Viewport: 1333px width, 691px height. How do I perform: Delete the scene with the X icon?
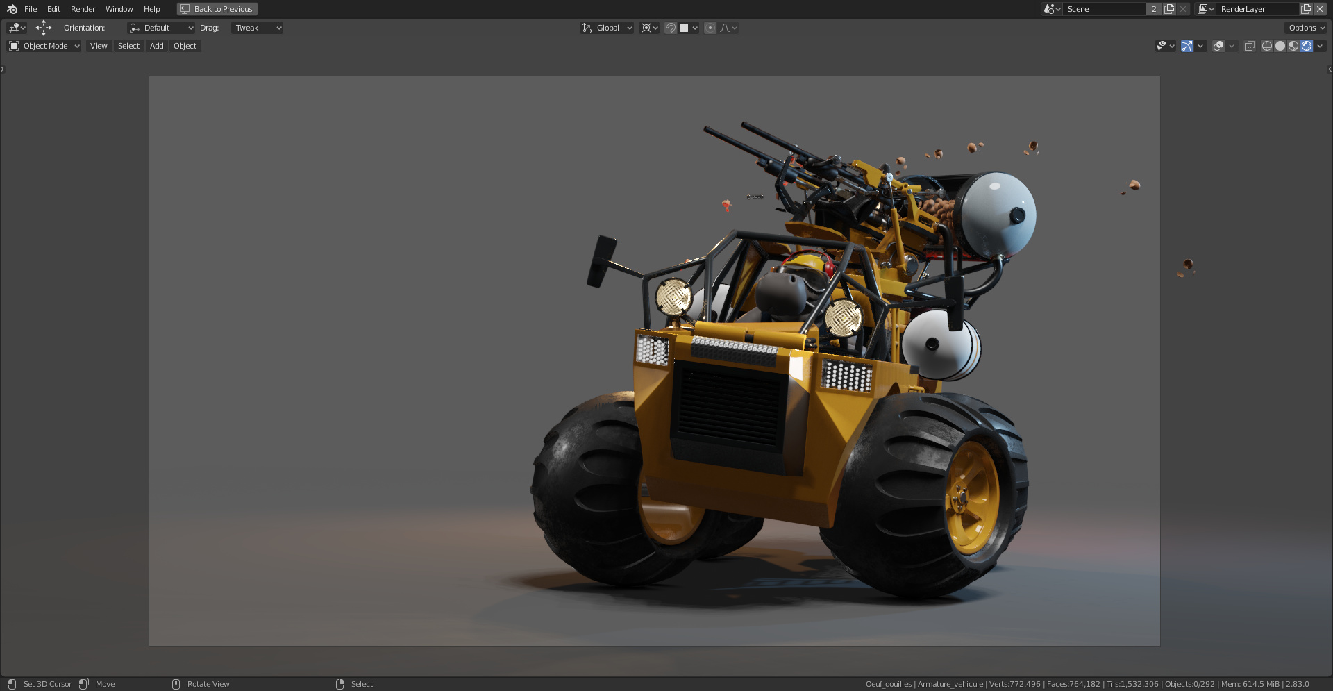pos(1183,9)
